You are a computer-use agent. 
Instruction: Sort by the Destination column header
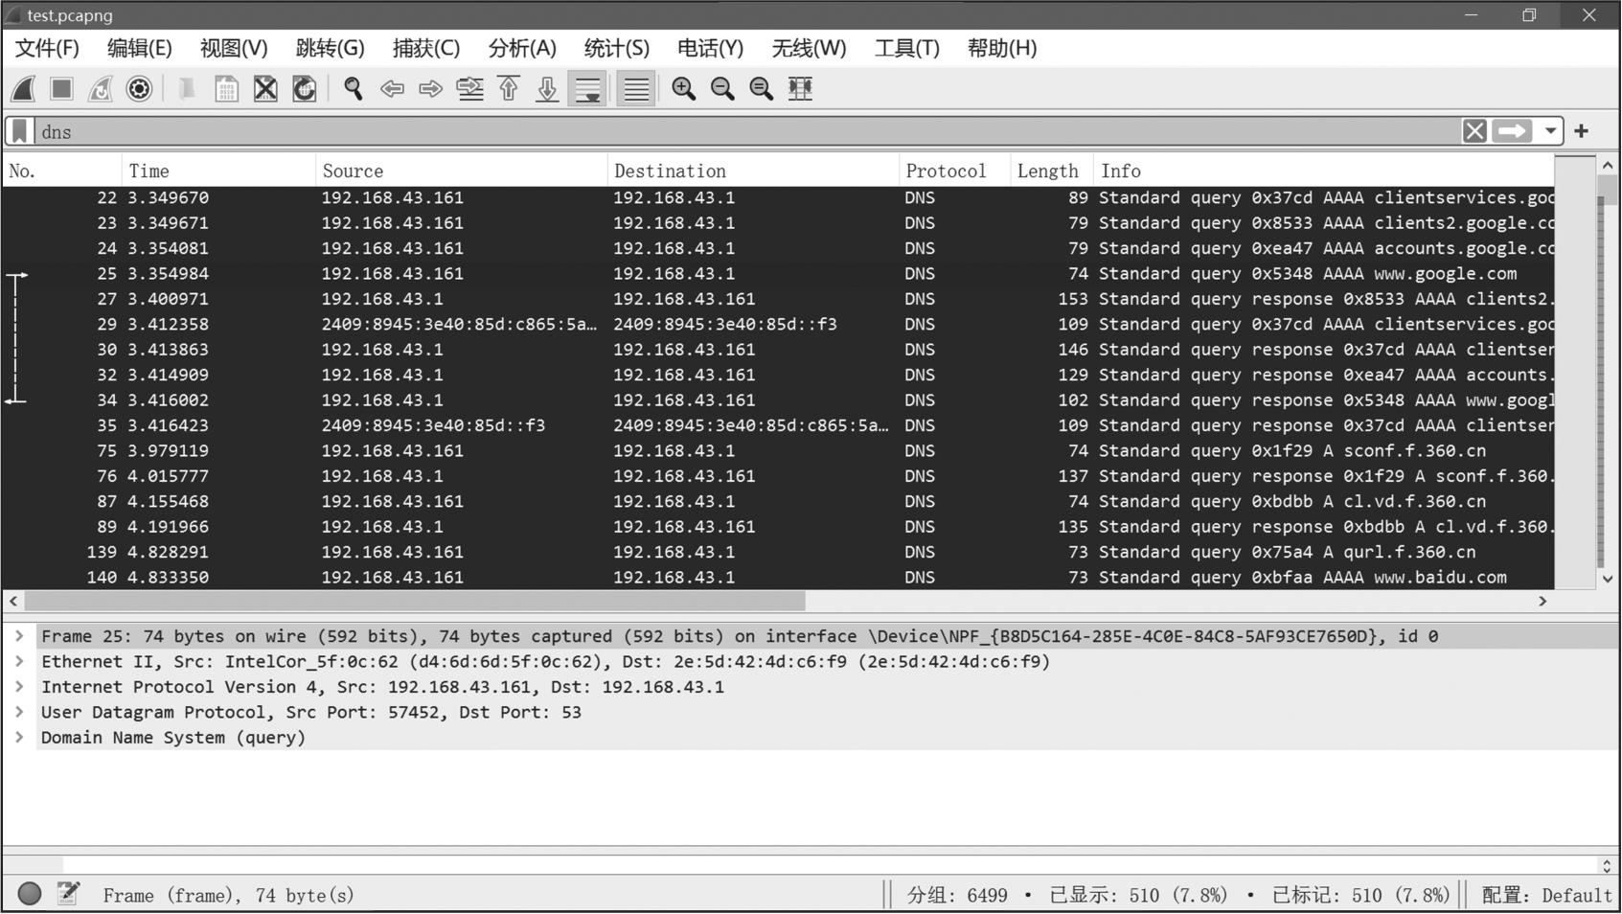tap(753, 171)
